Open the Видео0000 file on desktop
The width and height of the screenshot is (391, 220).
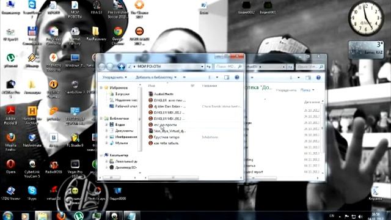pyautogui.click(x=118, y=193)
